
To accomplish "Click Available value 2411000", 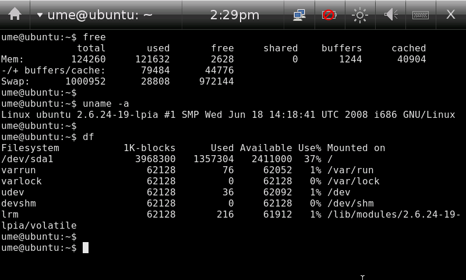I will (x=272, y=159).
